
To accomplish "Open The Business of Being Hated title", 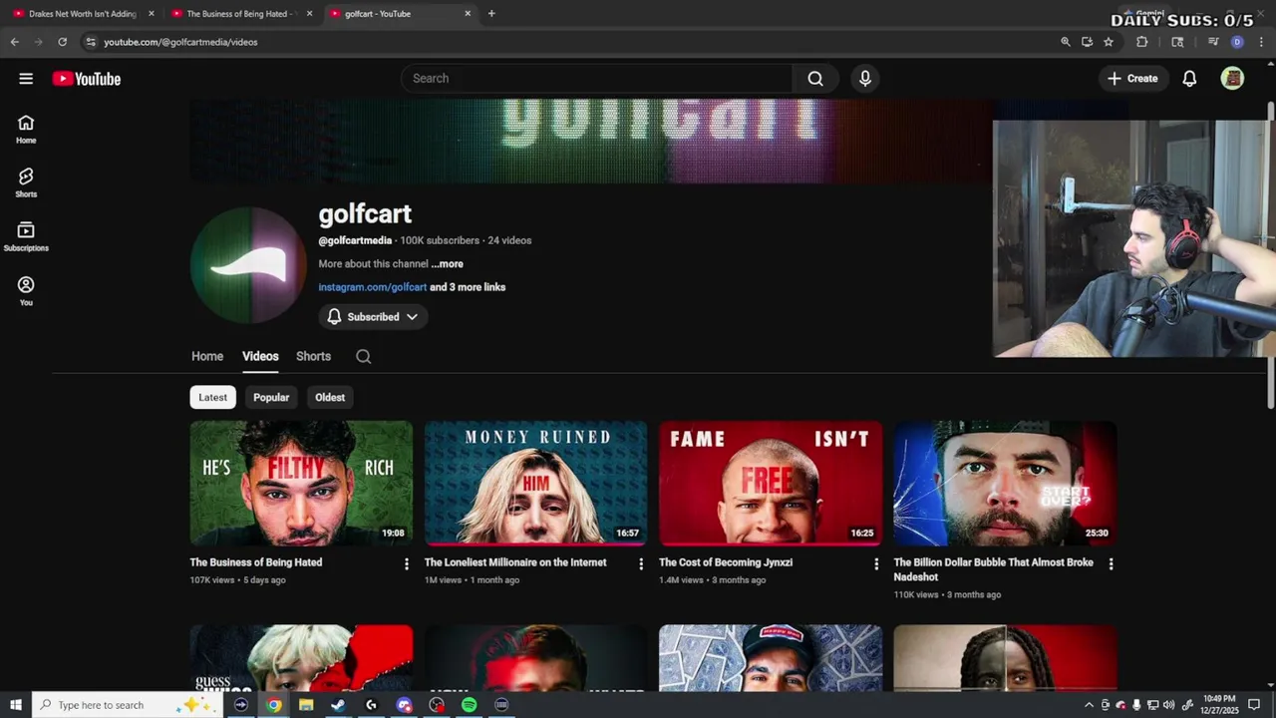I will pos(256,562).
